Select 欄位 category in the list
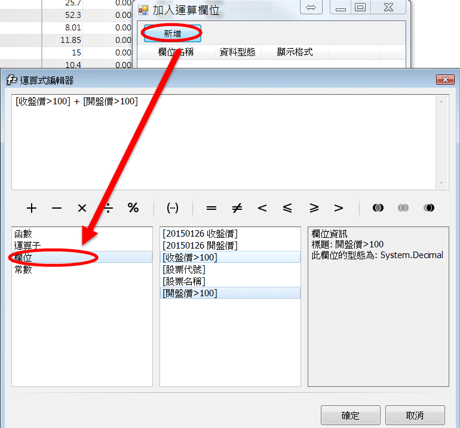The image size is (460, 428). click(82, 258)
